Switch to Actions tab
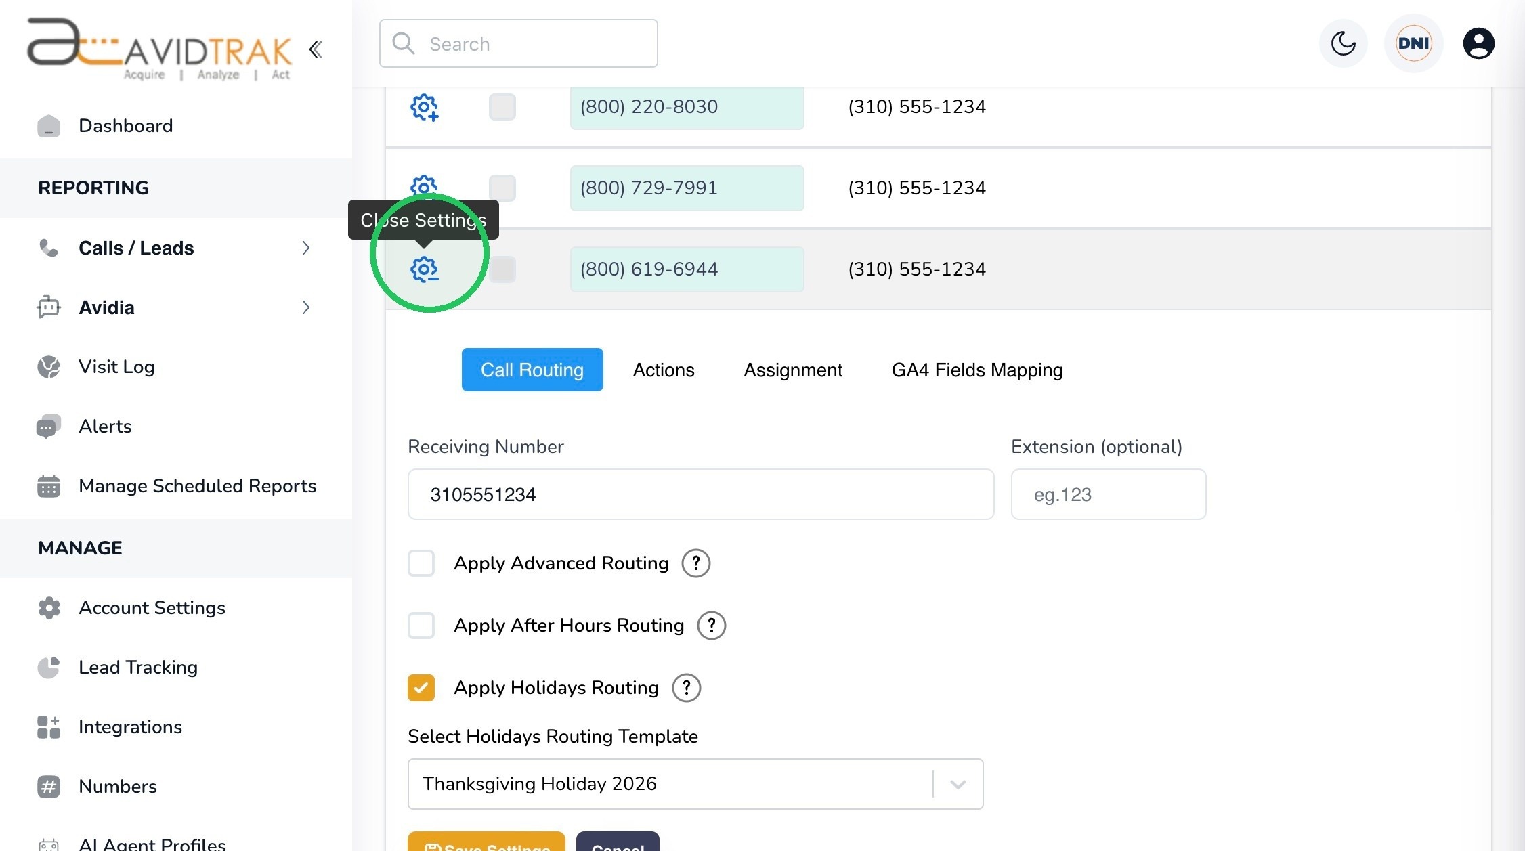 664,370
